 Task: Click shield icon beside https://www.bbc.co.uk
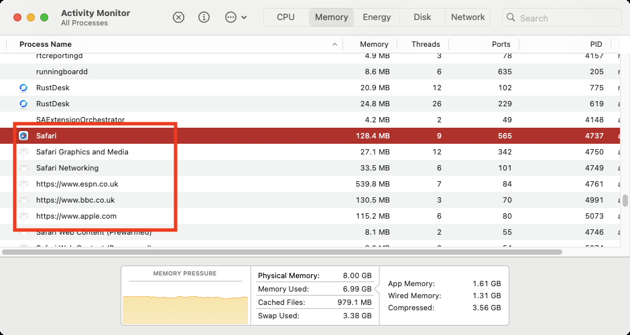pos(23,200)
